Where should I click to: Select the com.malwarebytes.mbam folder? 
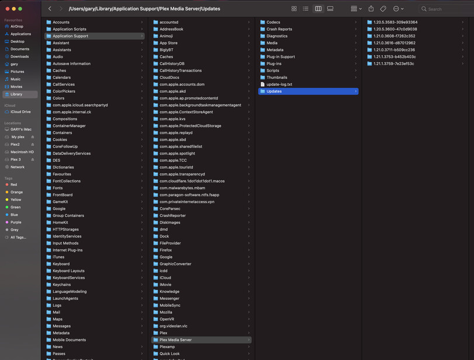tap(201, 188)
